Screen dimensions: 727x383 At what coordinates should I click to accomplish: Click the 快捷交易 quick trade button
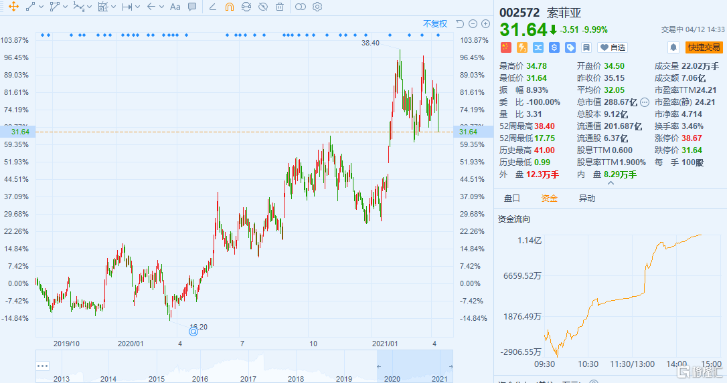[704, 47]
